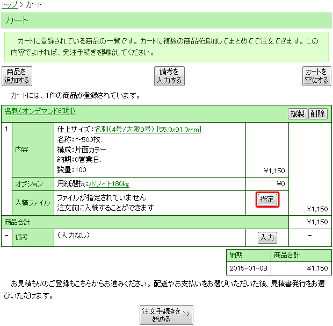This screenshot has height=326, width=333.
Task: Duplicate the item using 複製 button
Action: tap(298, 114)
